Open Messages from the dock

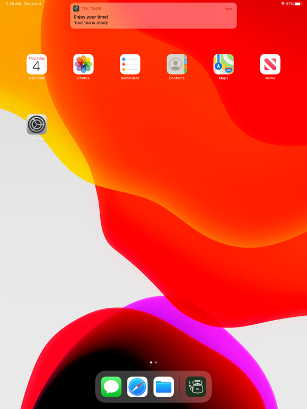coord(111,387)
